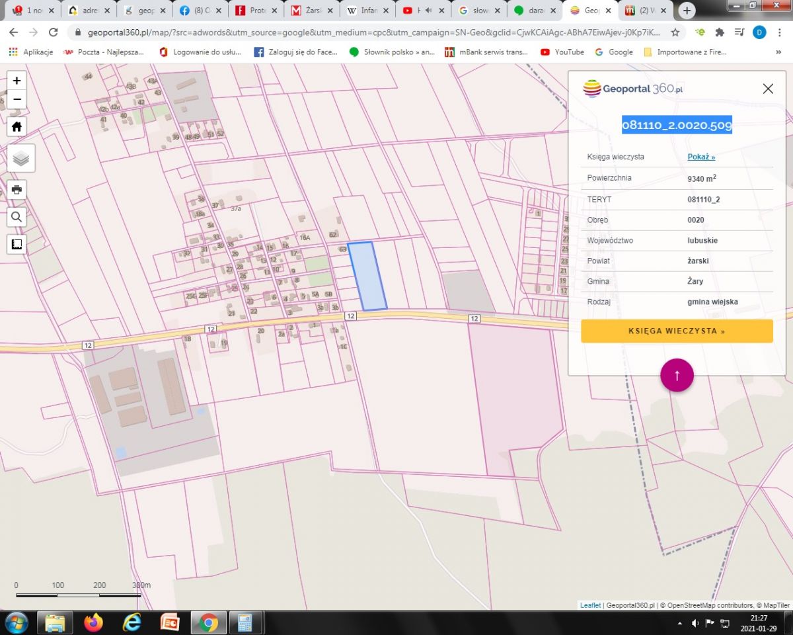793x635 pixels.
Task: Bookmark page using the star icon
Action: coord(675,32)
